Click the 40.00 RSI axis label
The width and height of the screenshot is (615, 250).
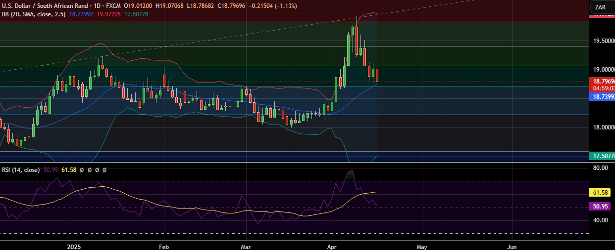pos(600,220)
